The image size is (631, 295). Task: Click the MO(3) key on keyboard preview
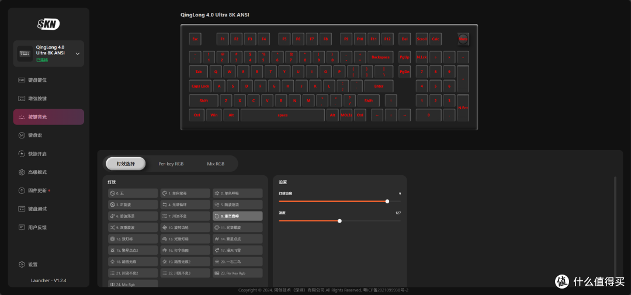tap(346, 115)
